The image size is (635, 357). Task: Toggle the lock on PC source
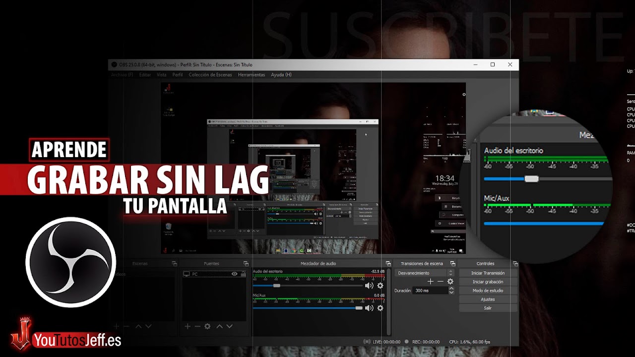[243, 274]
